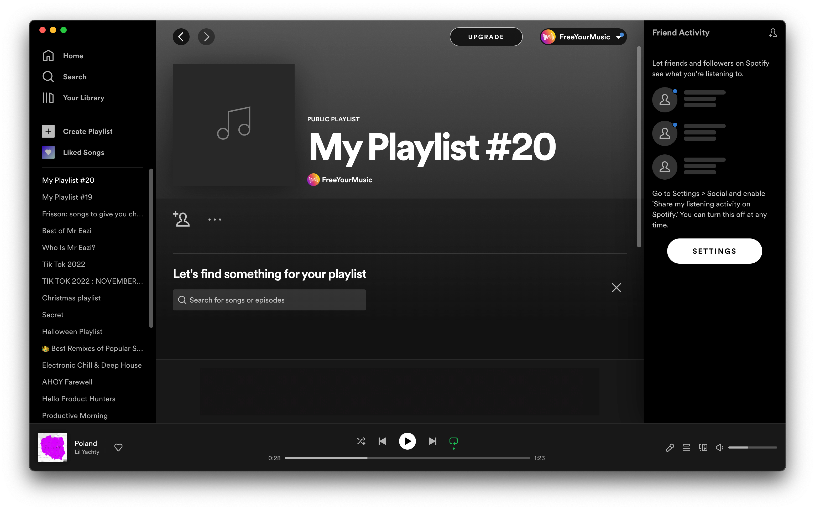Open Christmas playlist in sidebar

71,298
